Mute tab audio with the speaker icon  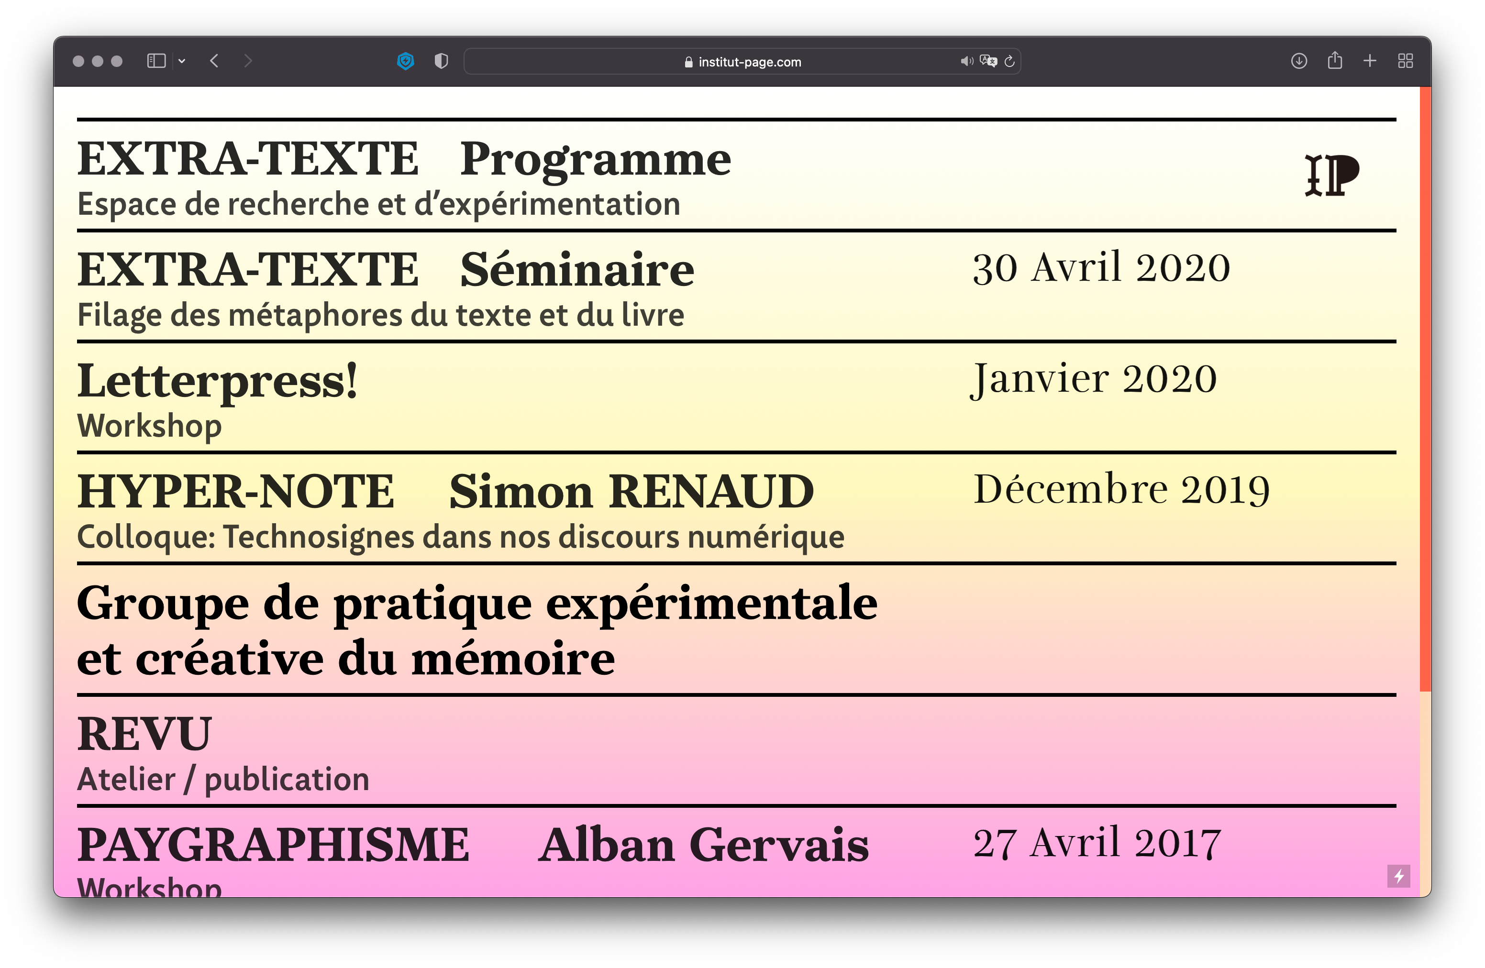click(x=966, y=61)
